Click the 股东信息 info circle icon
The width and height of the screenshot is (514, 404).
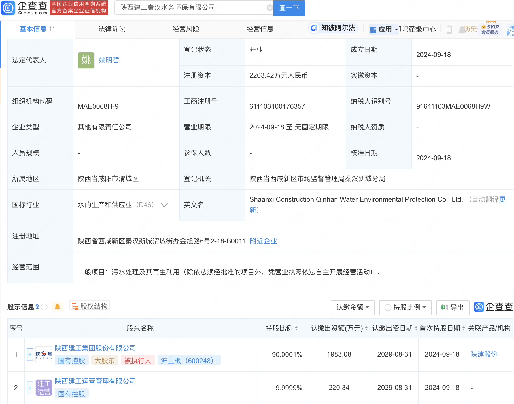[44, 307]
